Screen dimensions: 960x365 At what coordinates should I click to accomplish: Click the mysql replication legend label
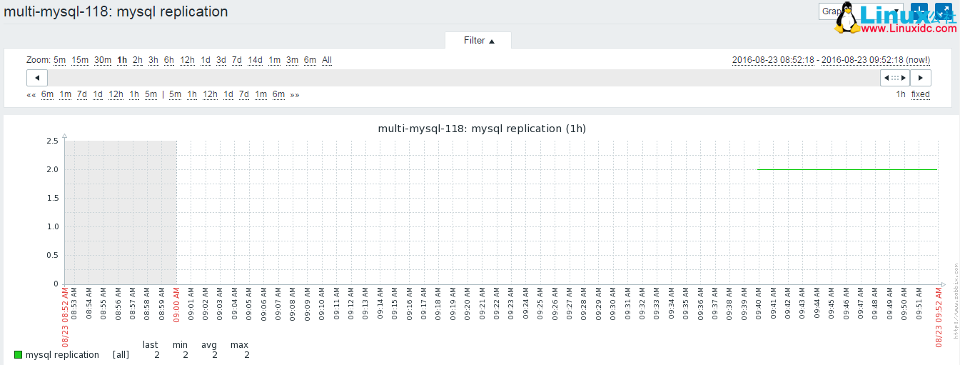(62, 355)
